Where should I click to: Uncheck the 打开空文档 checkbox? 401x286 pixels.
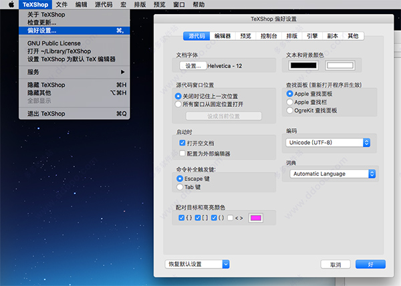(x=182, y=143)
